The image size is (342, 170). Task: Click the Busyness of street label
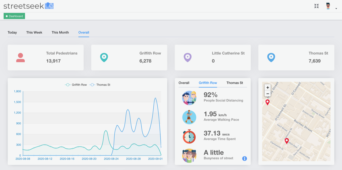[218, 158]
